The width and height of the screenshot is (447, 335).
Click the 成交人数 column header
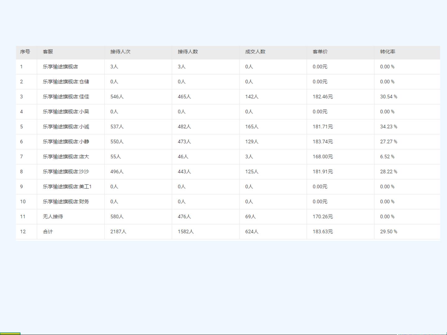[255, 52]
